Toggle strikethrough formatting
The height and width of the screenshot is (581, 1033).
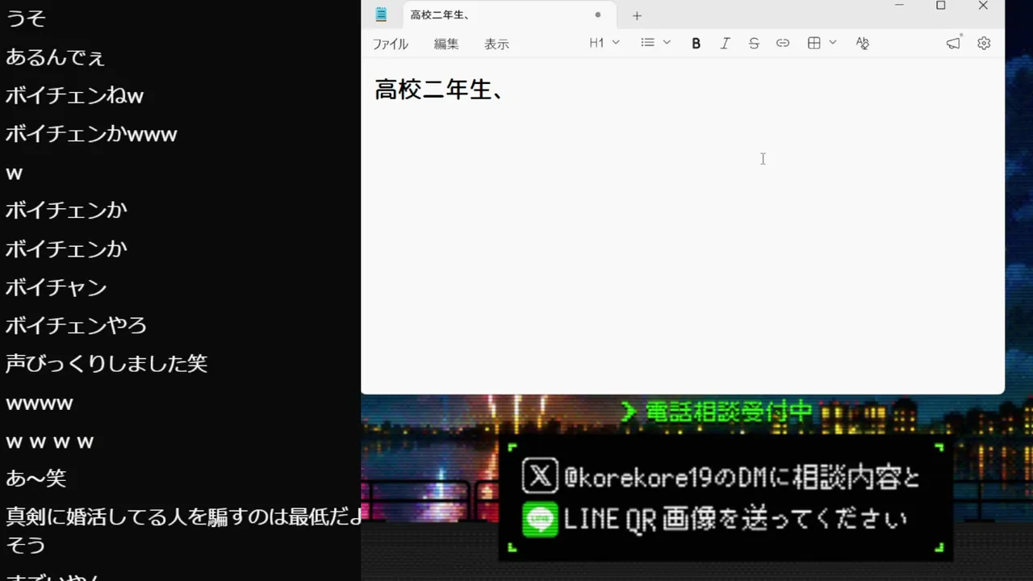coord(754,44)
